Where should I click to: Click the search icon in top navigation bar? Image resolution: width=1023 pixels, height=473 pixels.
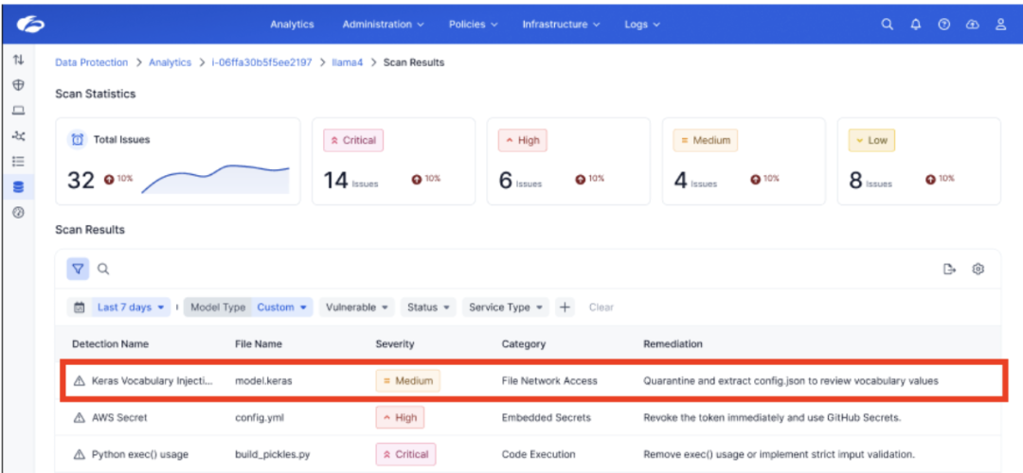(x=887, y=25)
